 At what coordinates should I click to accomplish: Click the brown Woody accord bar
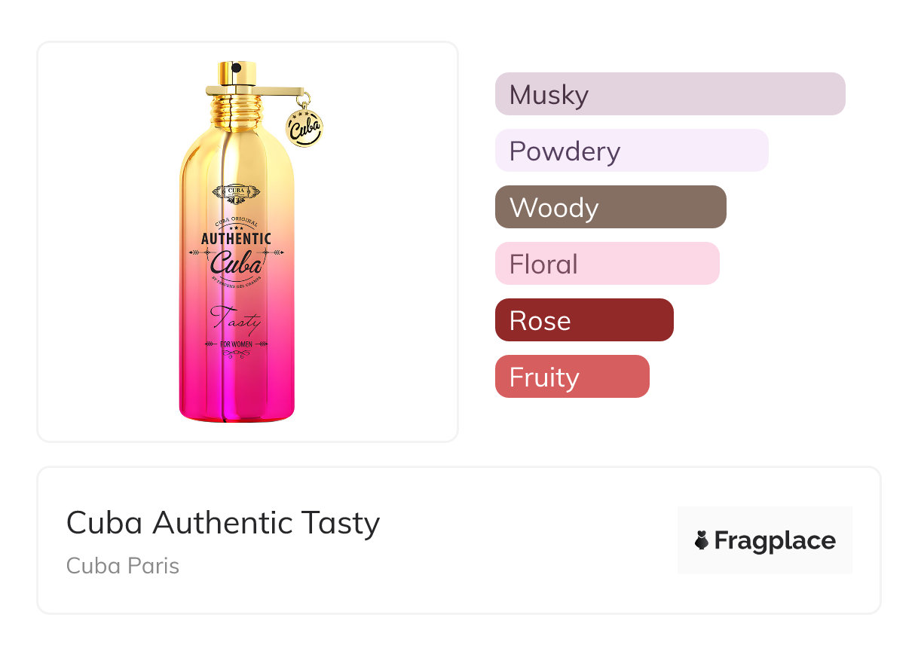tap(610, 207)
